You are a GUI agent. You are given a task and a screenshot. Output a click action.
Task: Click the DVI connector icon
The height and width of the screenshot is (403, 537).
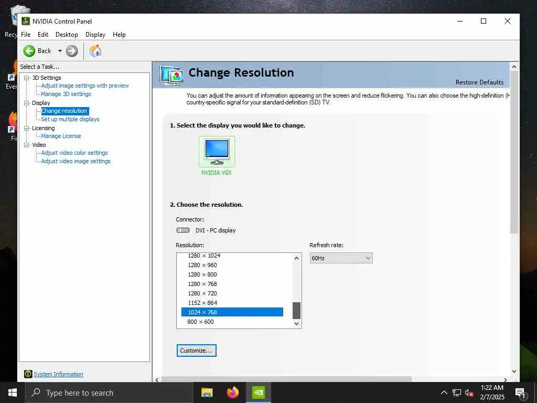point(183,230)
